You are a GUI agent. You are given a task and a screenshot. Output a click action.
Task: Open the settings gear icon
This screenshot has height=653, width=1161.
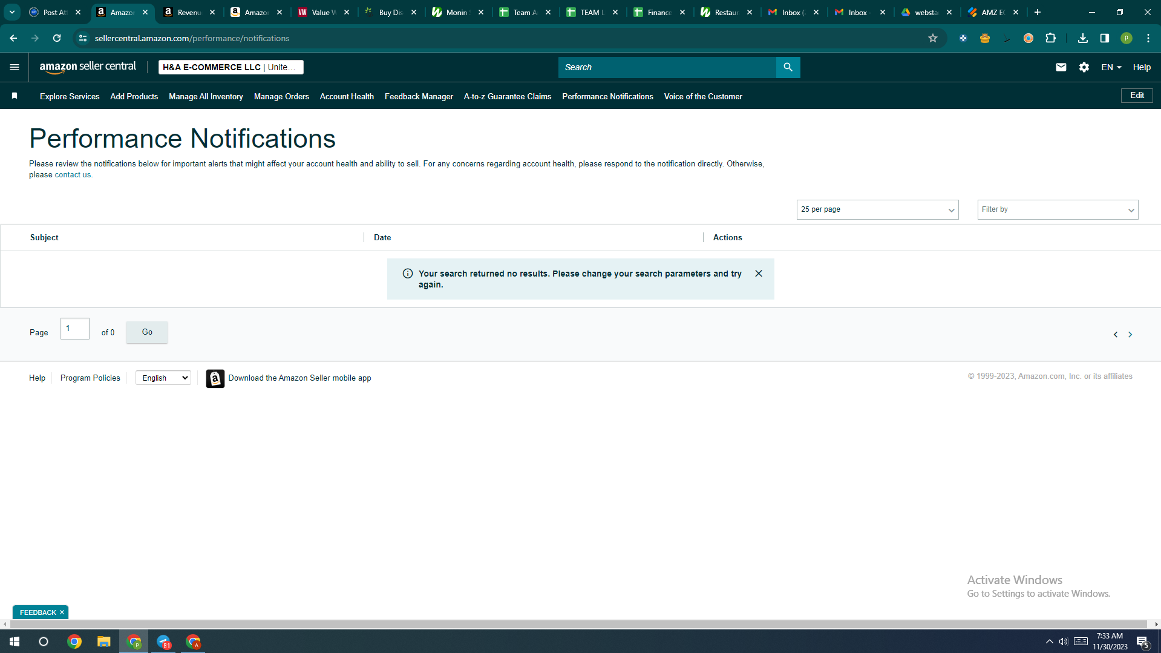point(1084,67)
